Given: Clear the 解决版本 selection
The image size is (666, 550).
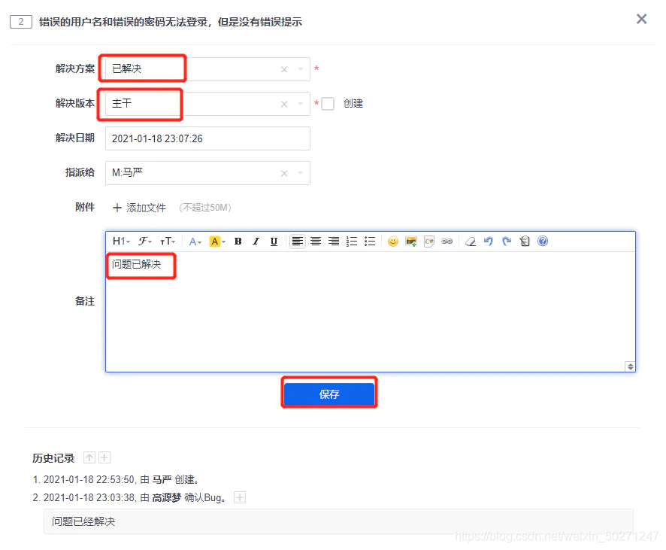Looking at the screenshot, I should [x=284, y=104].
